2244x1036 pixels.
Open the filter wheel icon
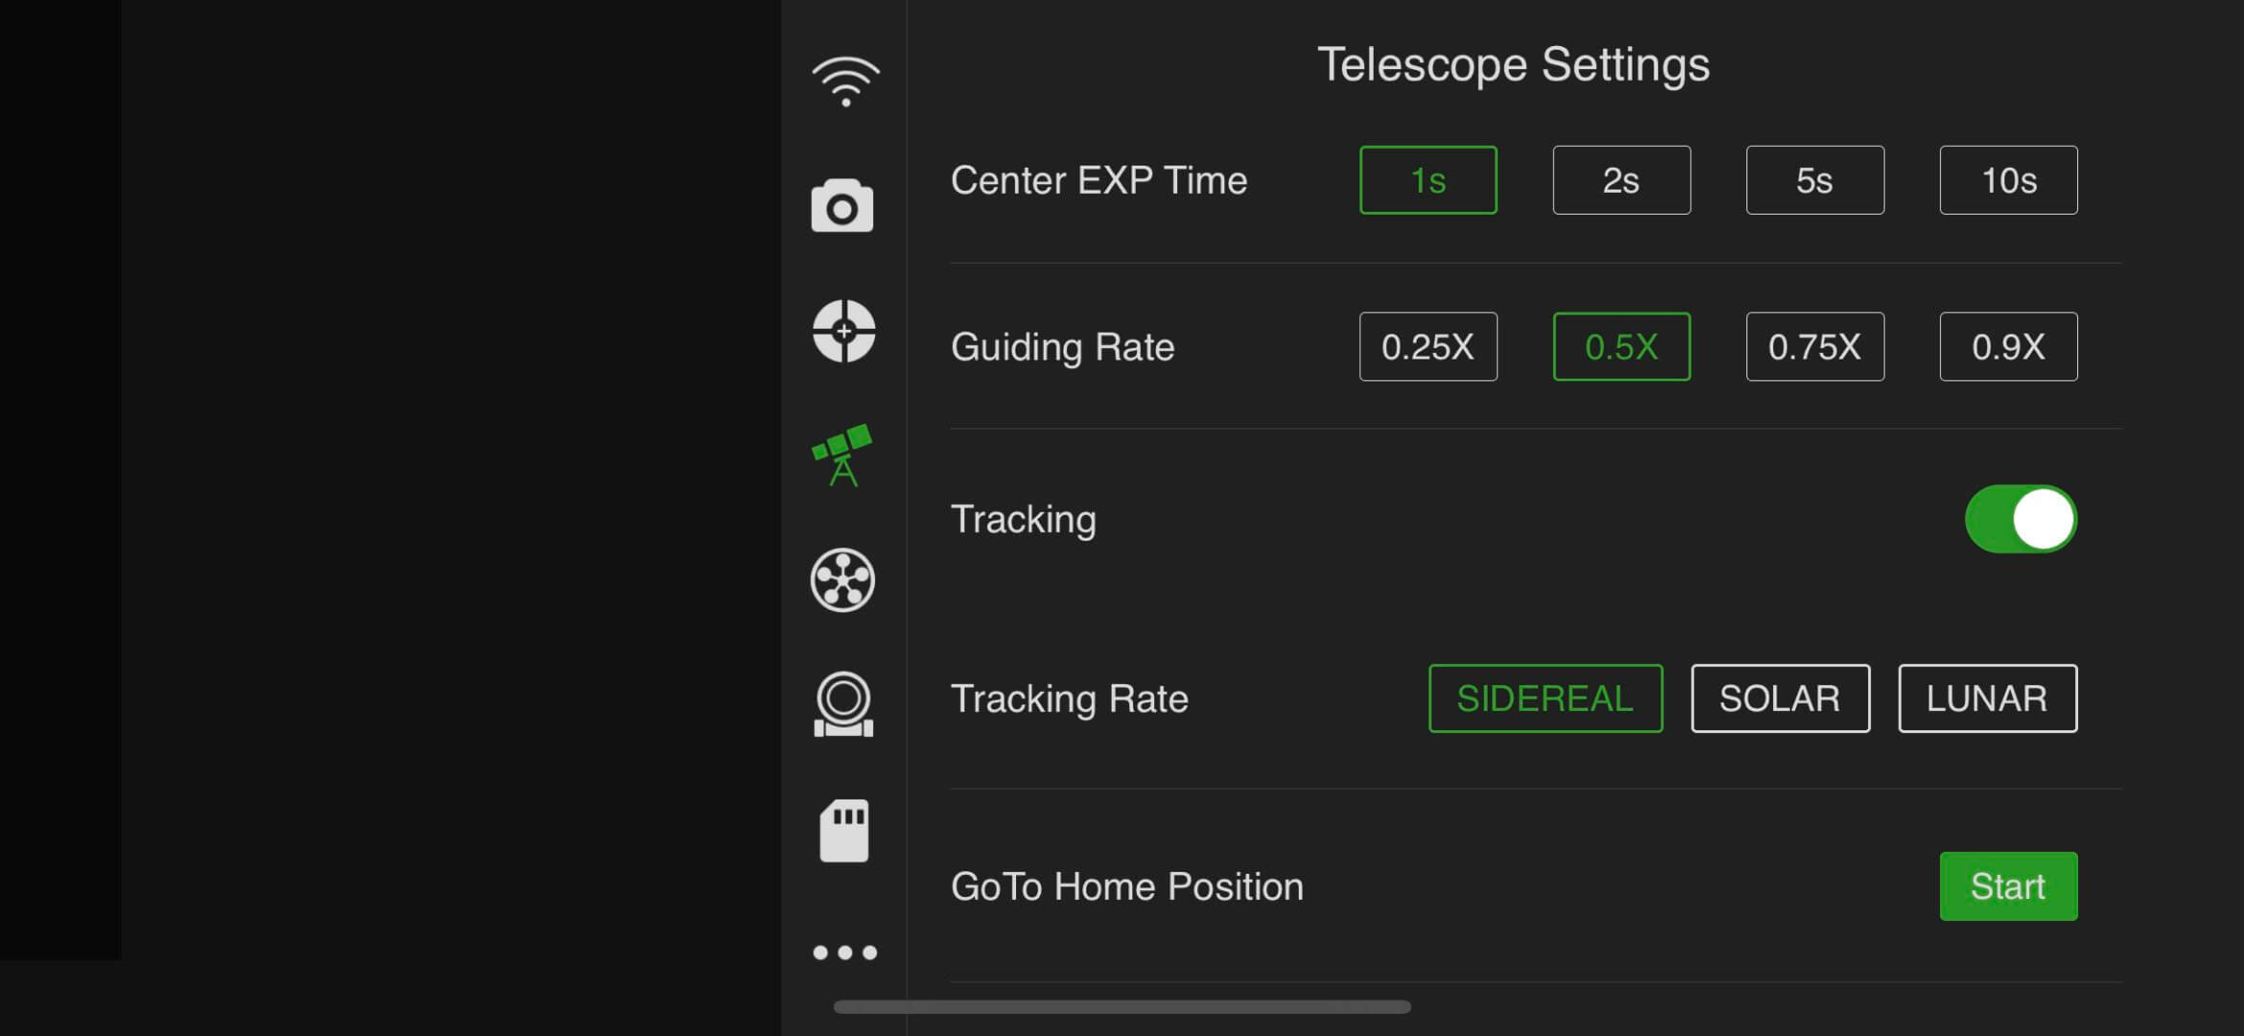[842, 580]
